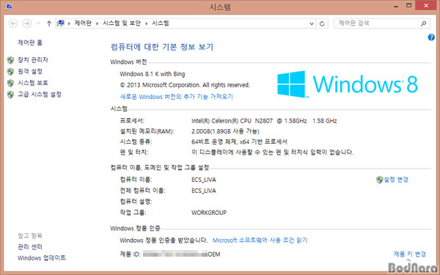Click the 64비트 운영 체제 system type text
This screenshot has height=275, width=440.
tap(239, 142)
